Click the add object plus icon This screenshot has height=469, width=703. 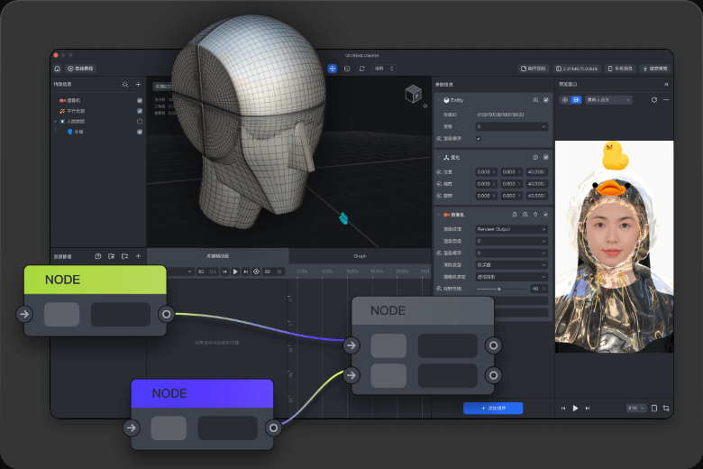click(138, 84)
